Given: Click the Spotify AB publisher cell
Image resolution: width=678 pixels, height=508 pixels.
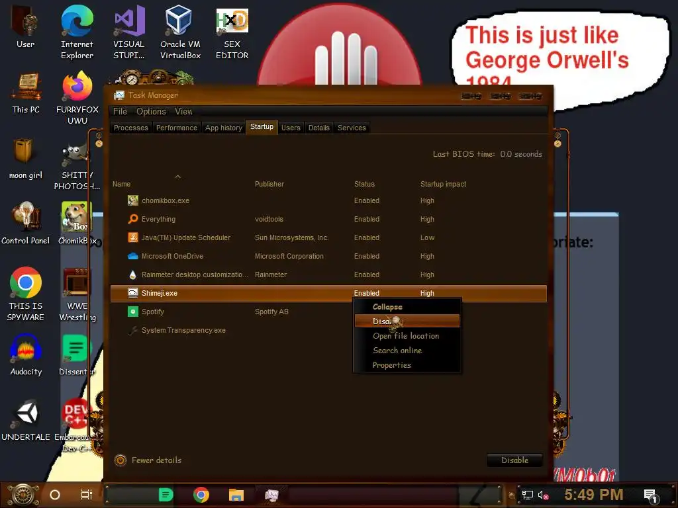Looking at the screenshot, I should coord(271,312).
